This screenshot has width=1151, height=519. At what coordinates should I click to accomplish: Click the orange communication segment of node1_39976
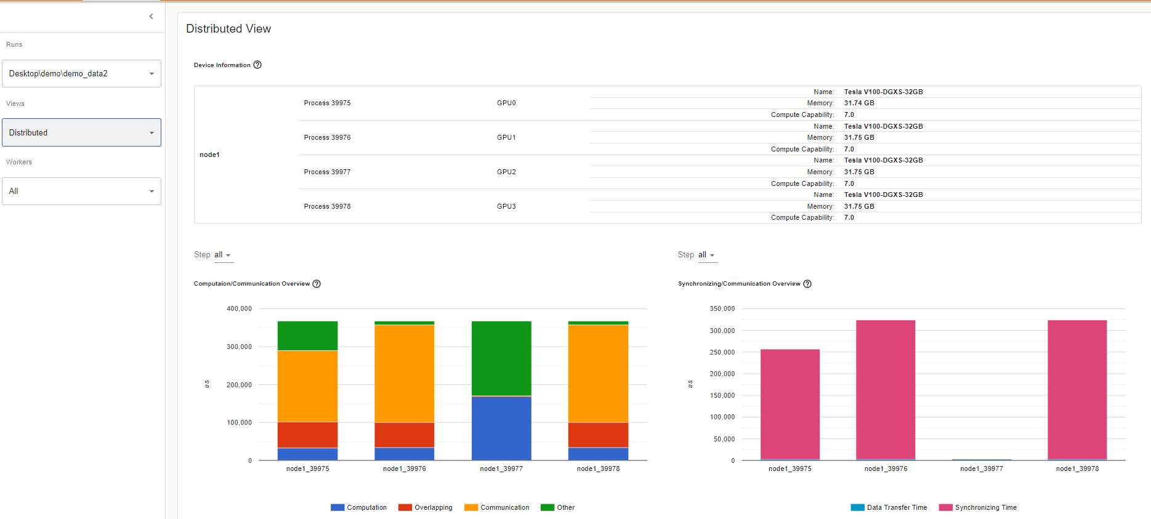coord(404,373)
